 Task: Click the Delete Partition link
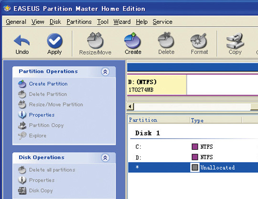tap(48, 94)
